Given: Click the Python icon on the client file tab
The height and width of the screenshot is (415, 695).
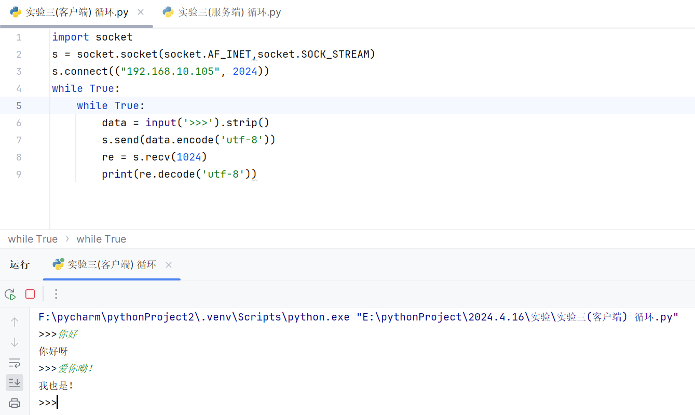Looking at the screenshot, I should pos(16,12).
